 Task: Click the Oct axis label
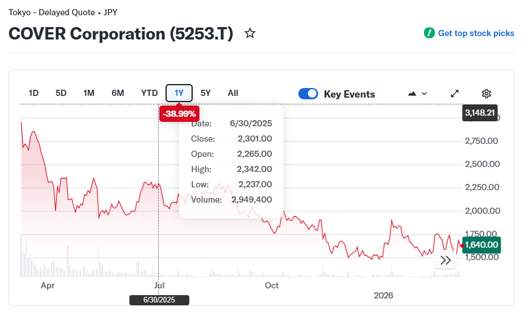tap(272, 286)
